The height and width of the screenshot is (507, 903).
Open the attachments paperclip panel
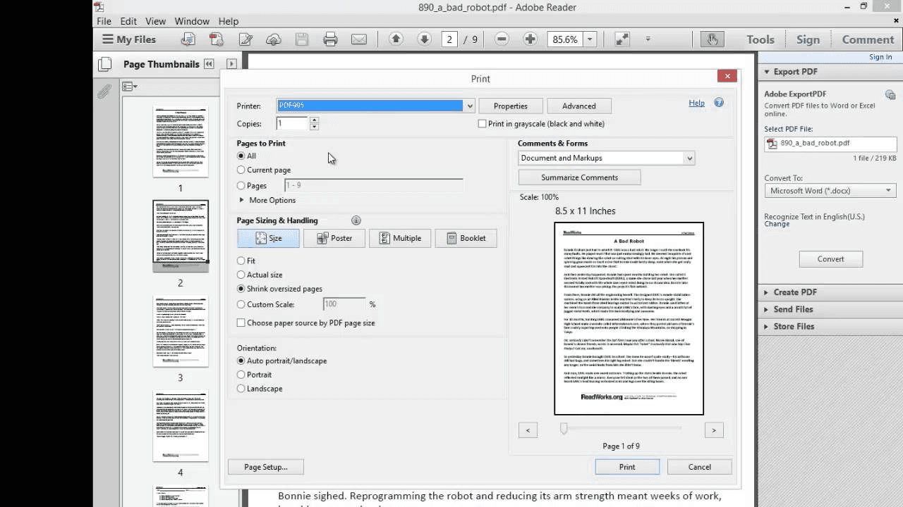pyautogui.click(x=104, y=91)
